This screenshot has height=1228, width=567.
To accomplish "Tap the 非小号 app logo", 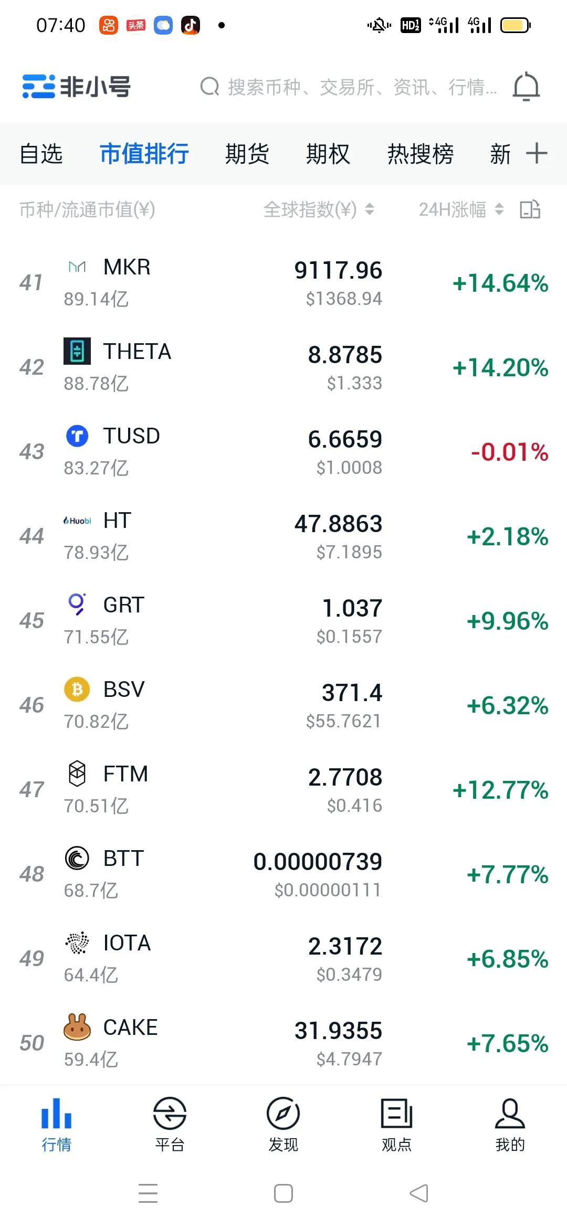I will pyautogui.click(x=77, y=87).
